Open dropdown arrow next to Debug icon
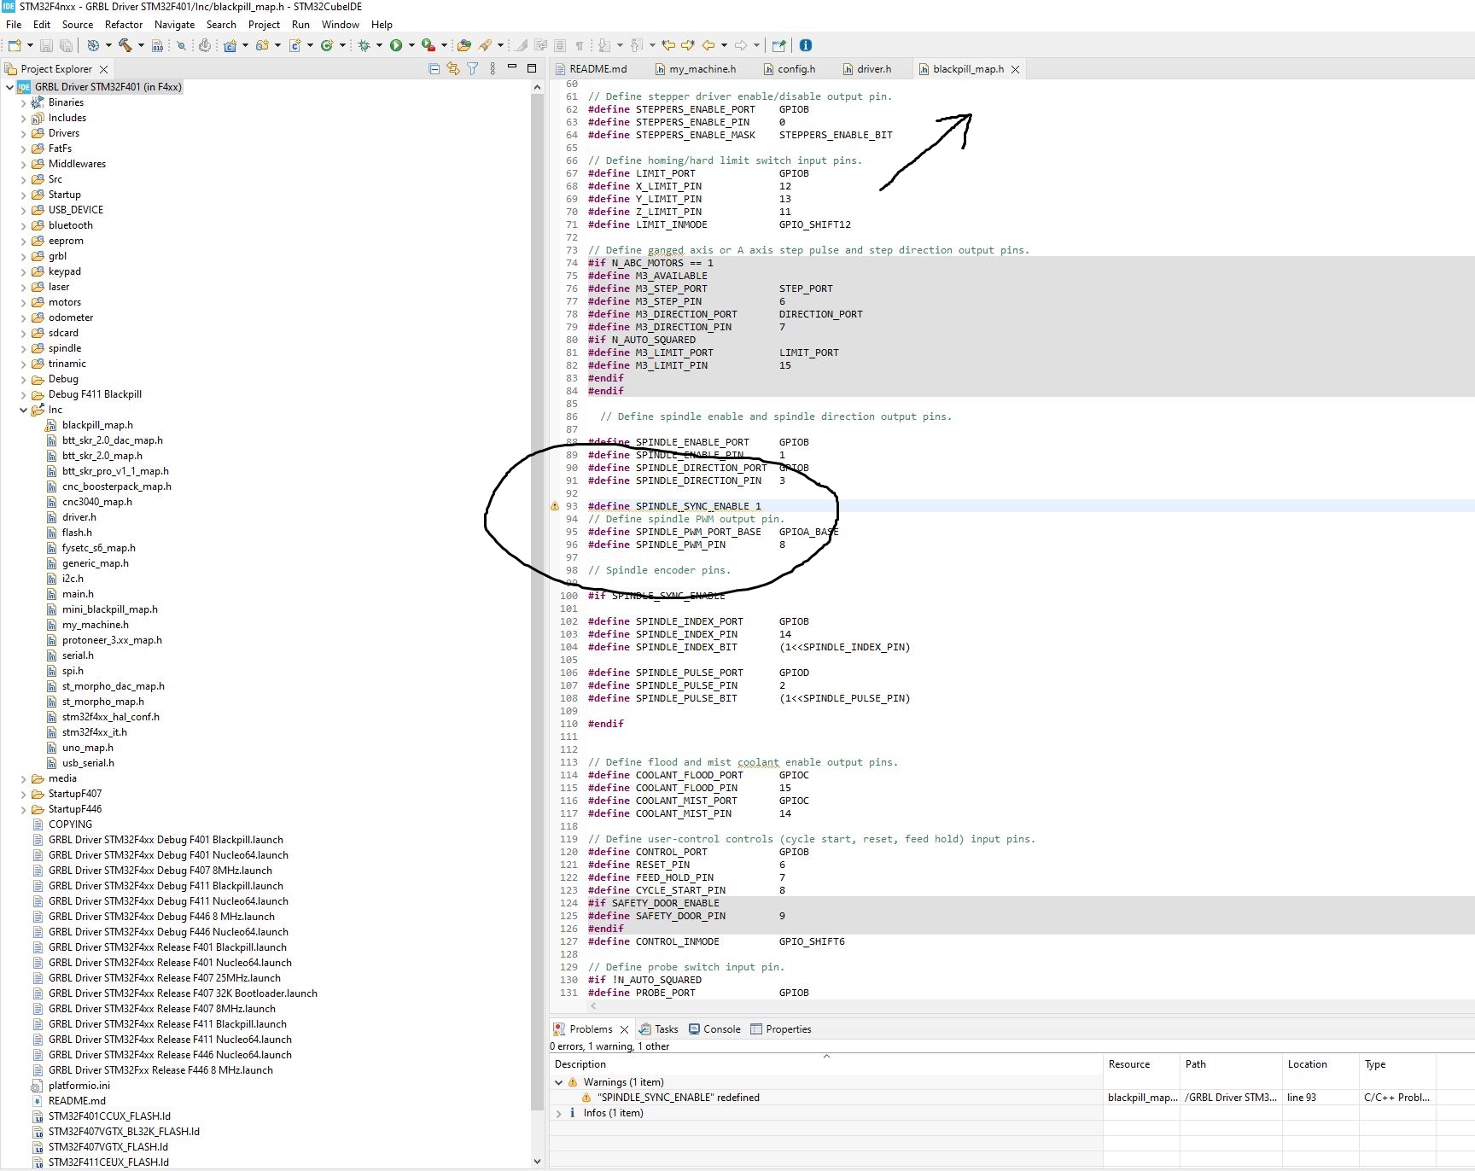This screenshot has height=1171, width=1475. tap(379, 45)
